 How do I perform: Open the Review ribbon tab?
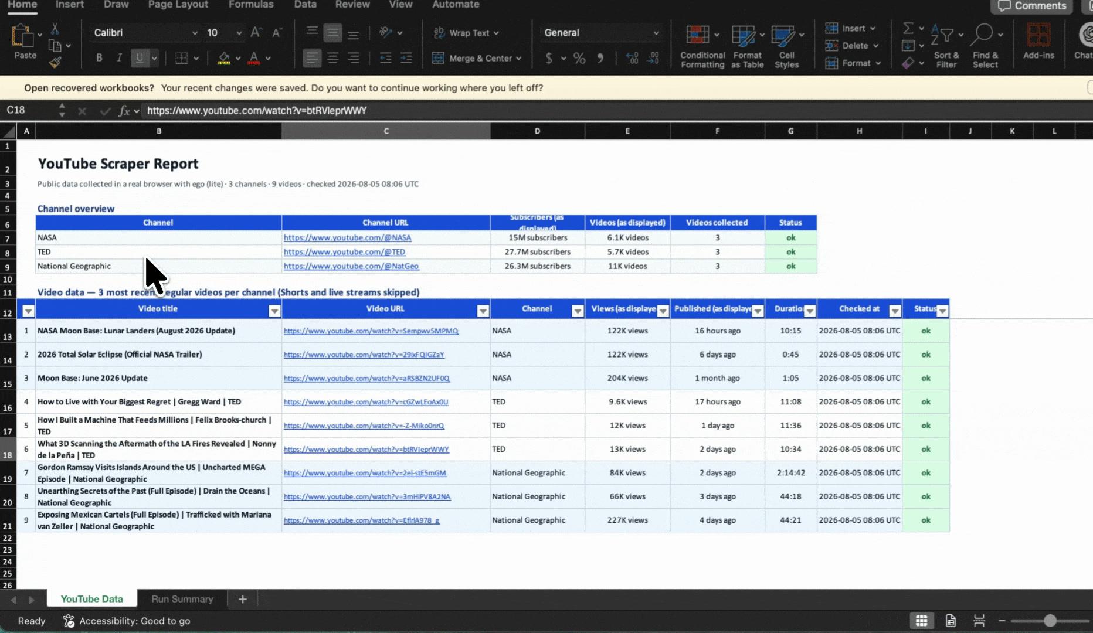pyautogui.click(x=352, y=5)
